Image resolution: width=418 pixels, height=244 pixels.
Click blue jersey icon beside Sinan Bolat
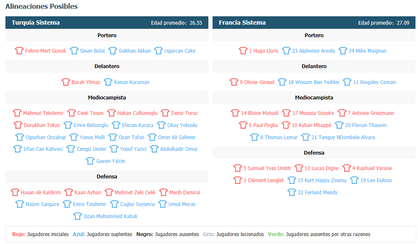[74, 51]
